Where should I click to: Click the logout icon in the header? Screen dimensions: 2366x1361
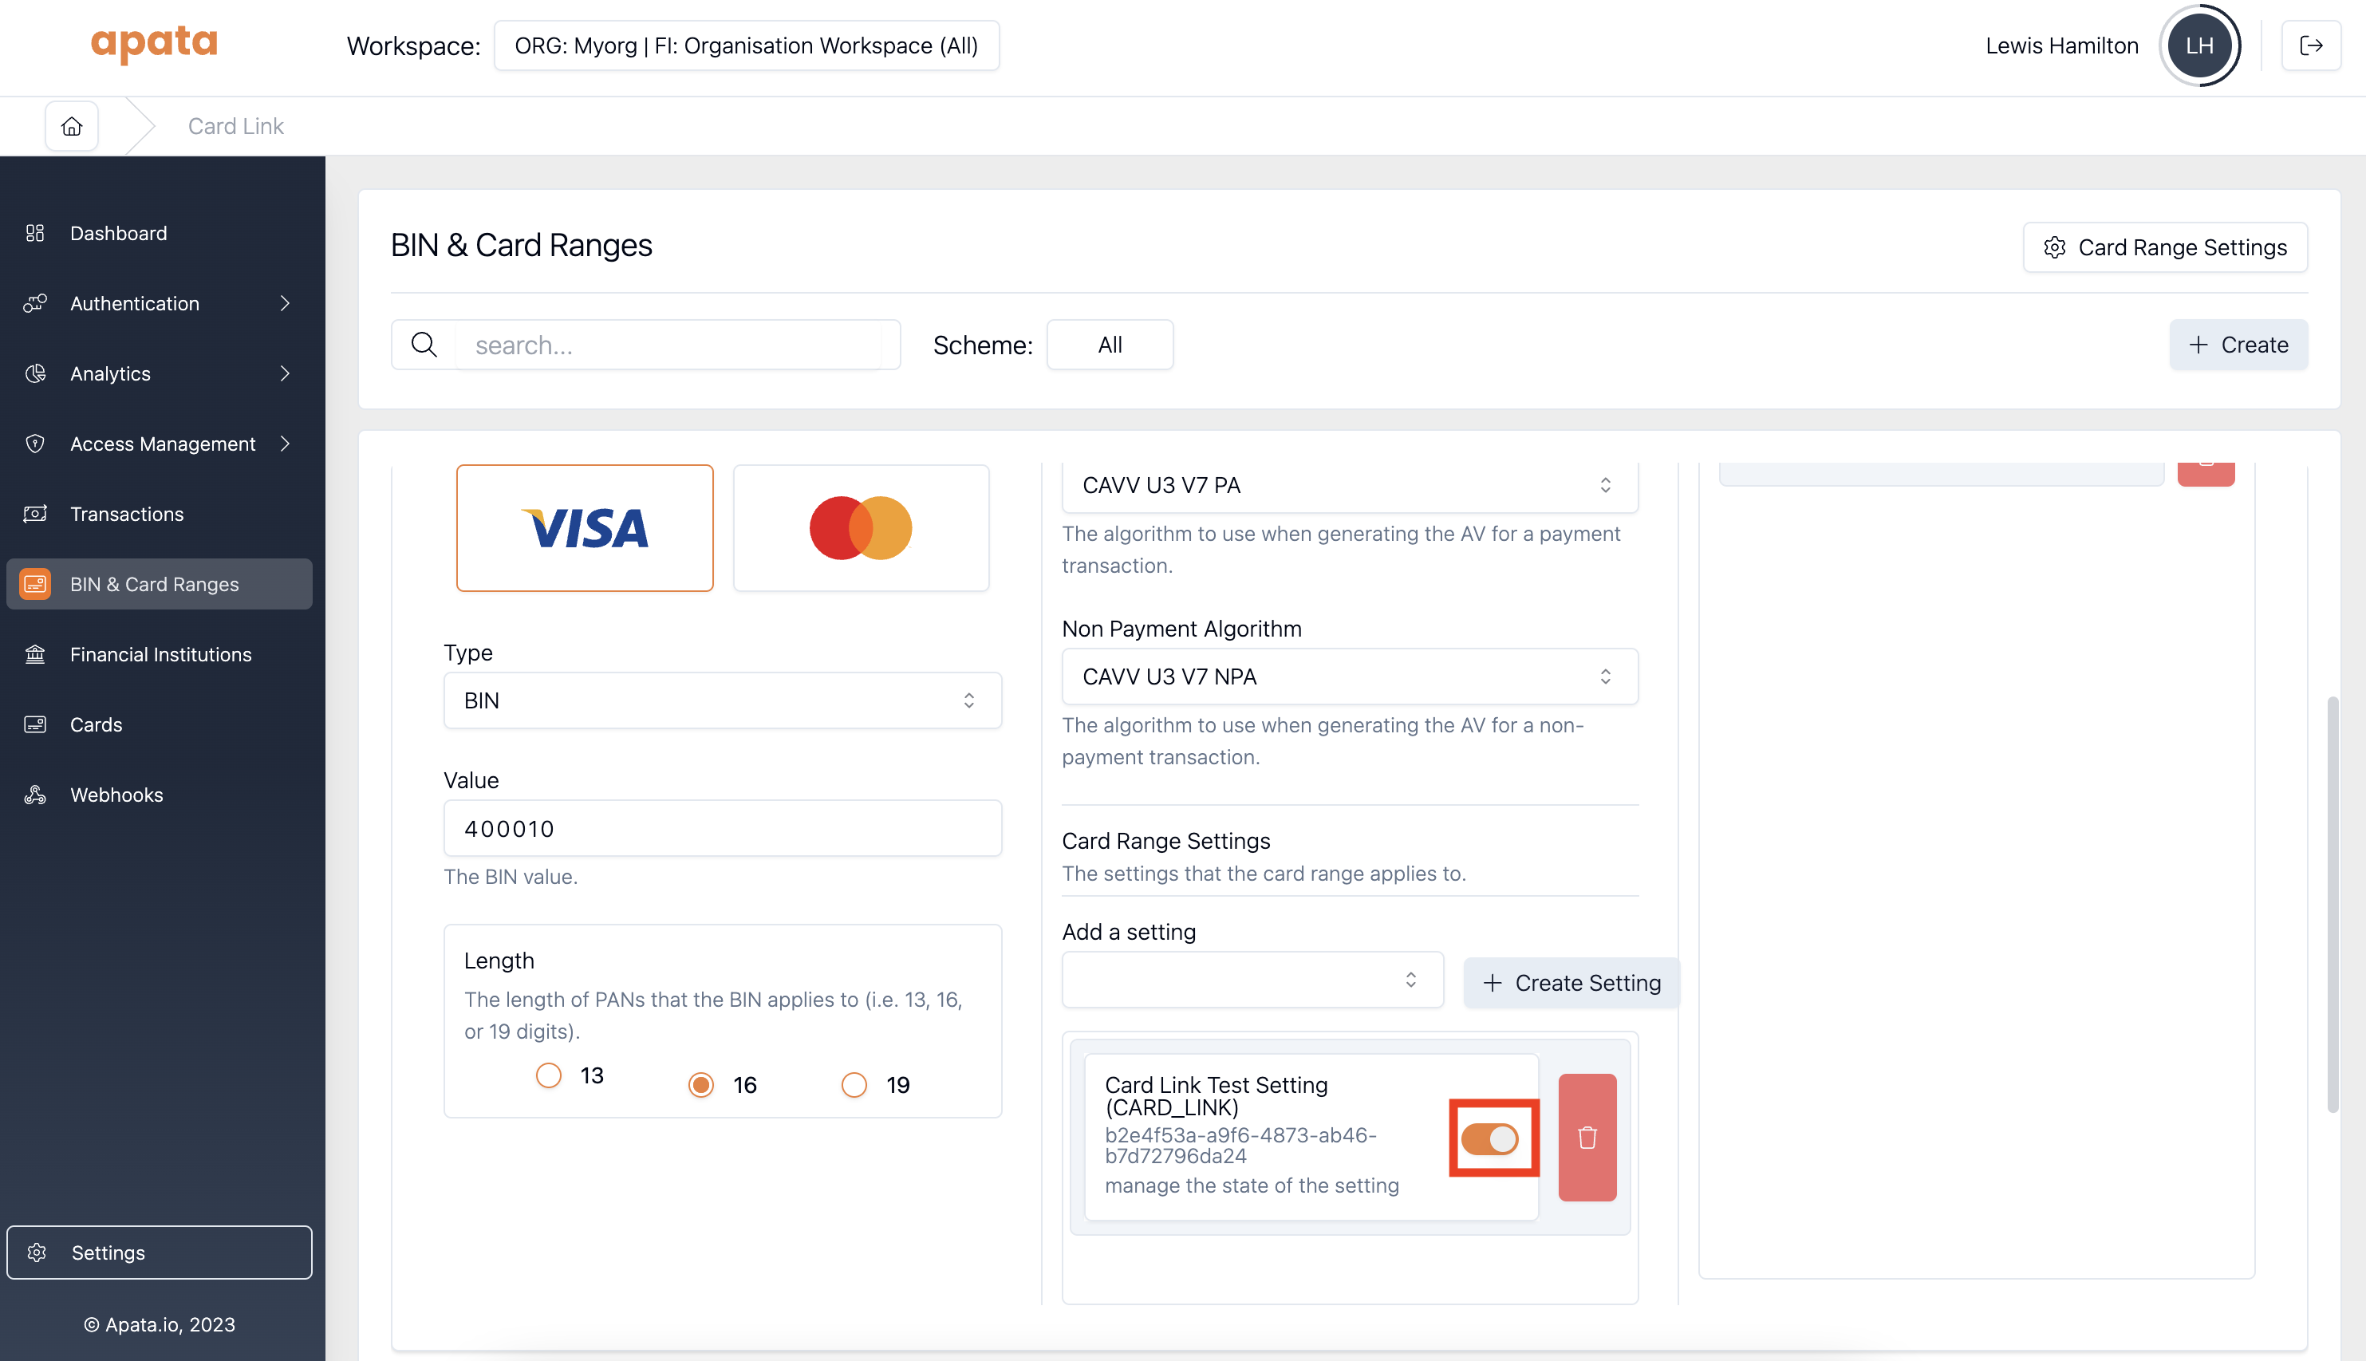click(2312, 45)
